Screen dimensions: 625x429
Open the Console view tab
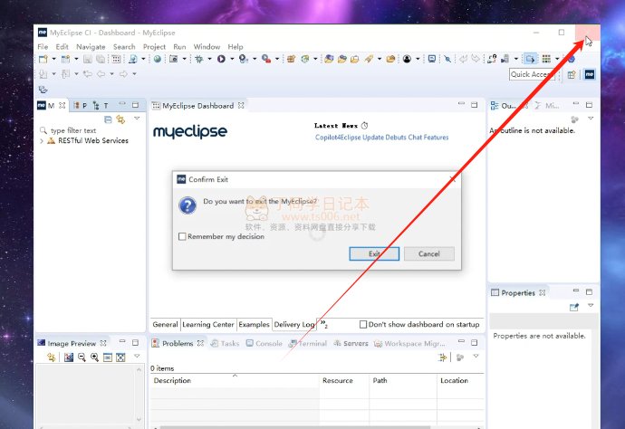click(x=268, y=344)
